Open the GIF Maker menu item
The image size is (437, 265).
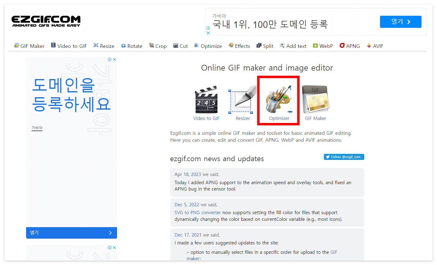[x=29, y=46]
